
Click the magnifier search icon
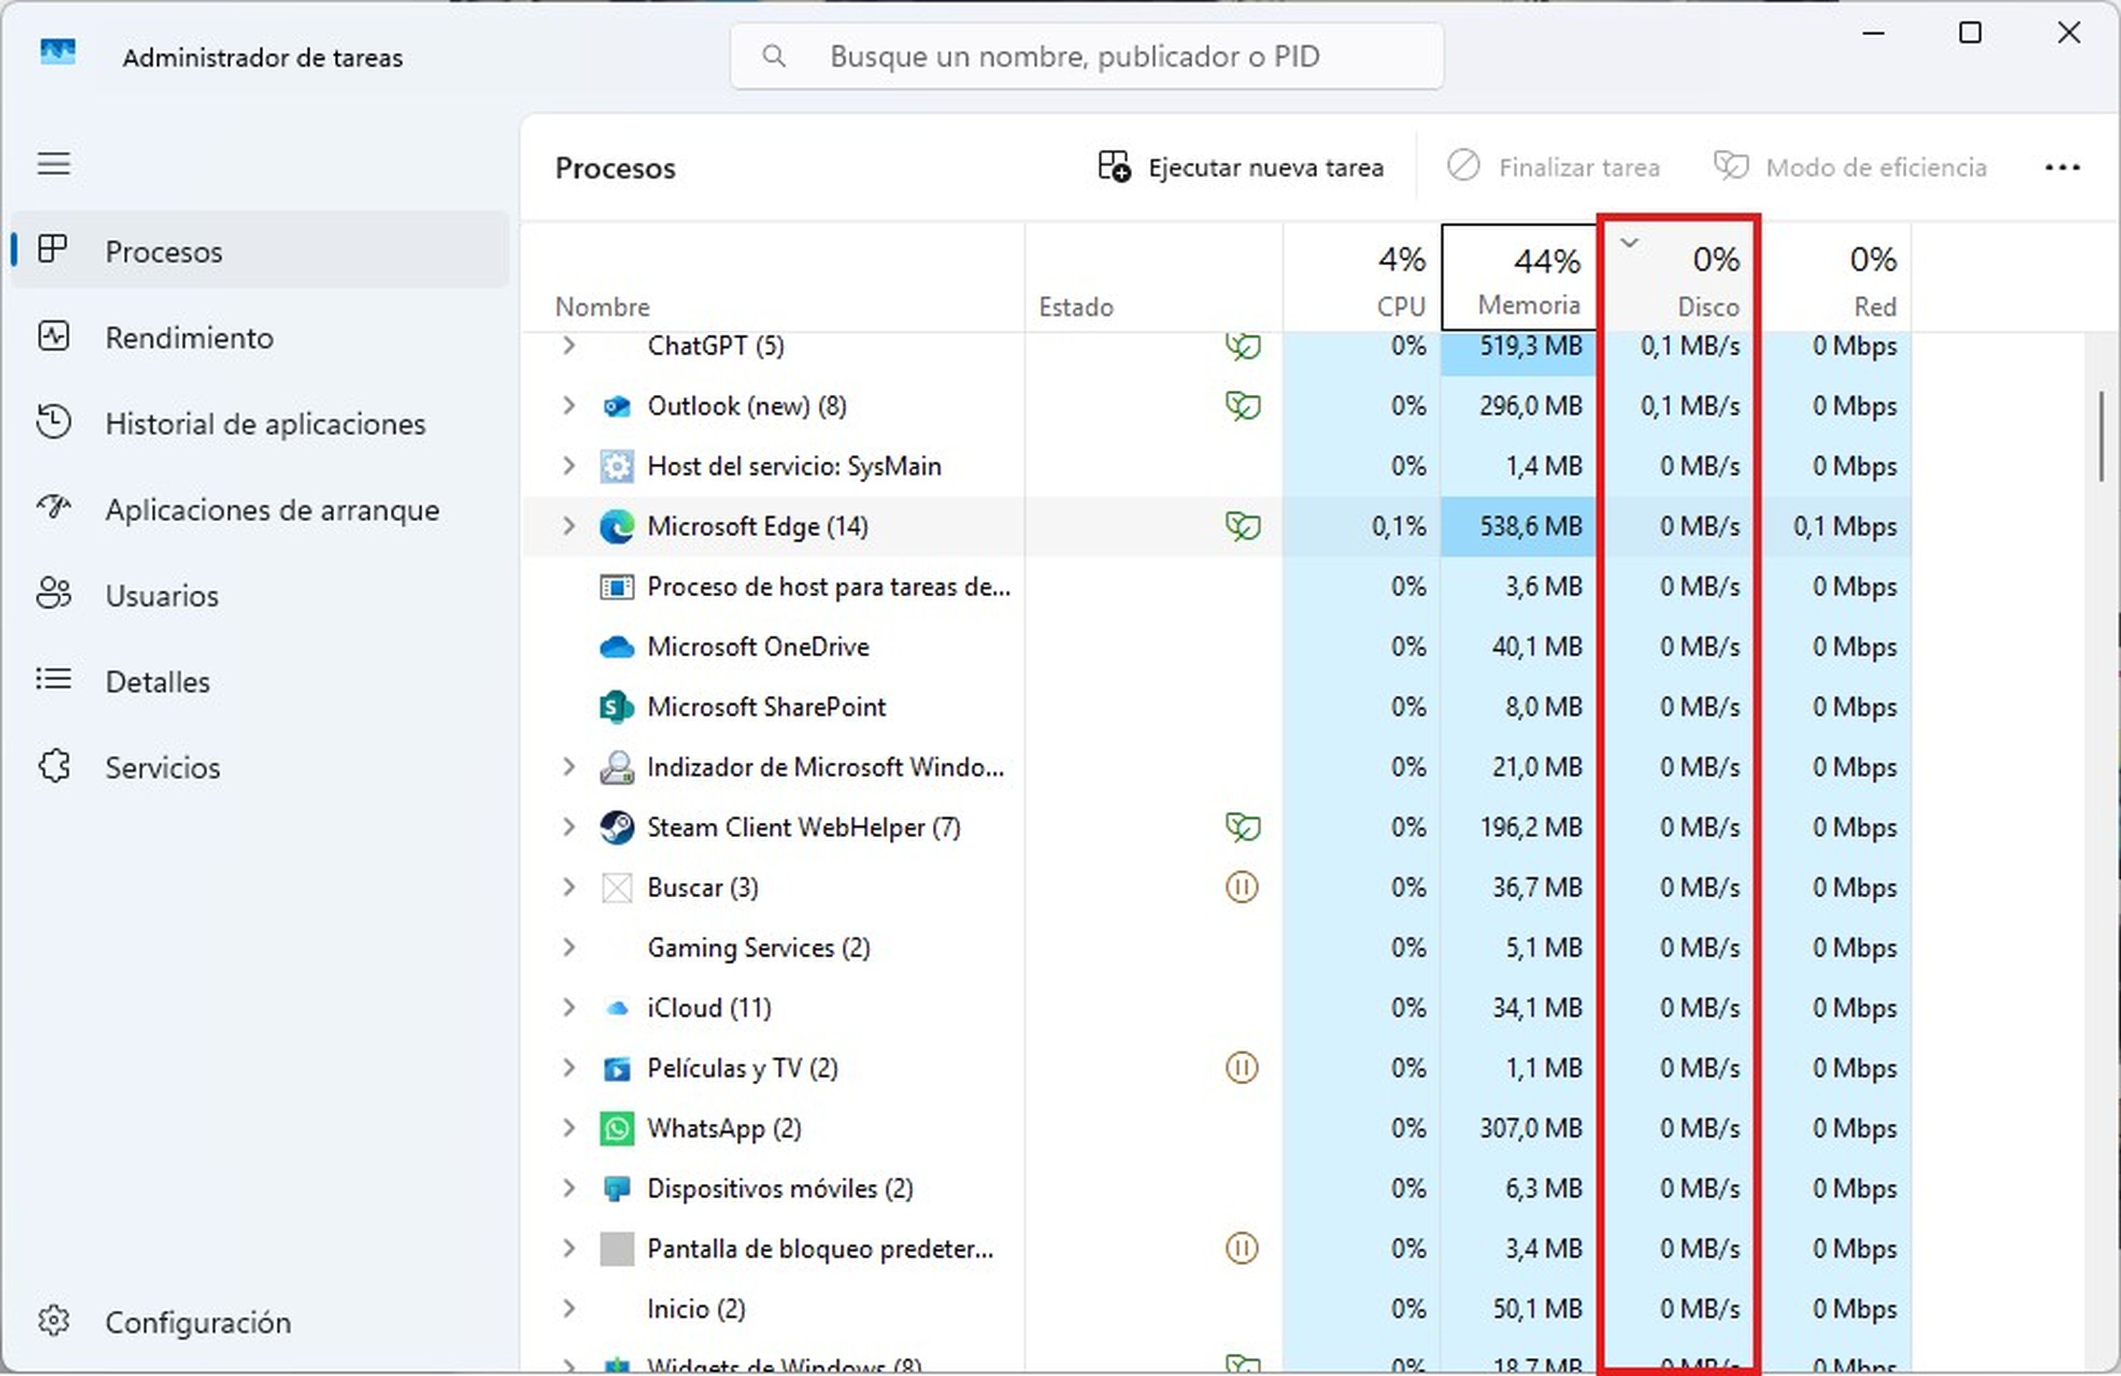(774, 56)
